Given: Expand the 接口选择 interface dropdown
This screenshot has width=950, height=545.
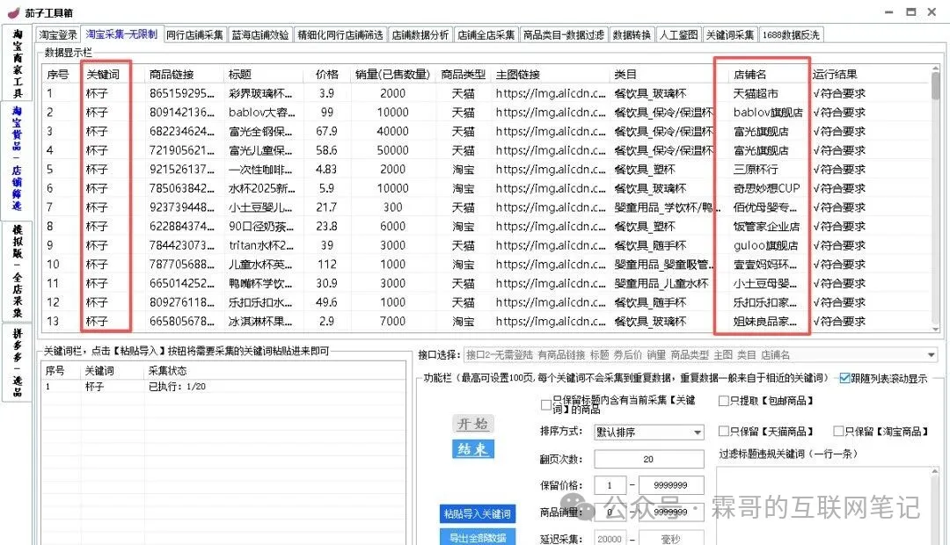Looking at the screenshot, I should click(x=932, y=354).
